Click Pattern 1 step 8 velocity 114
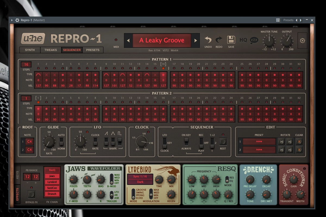This screenshot has width=326, height=217. [95, 86]
